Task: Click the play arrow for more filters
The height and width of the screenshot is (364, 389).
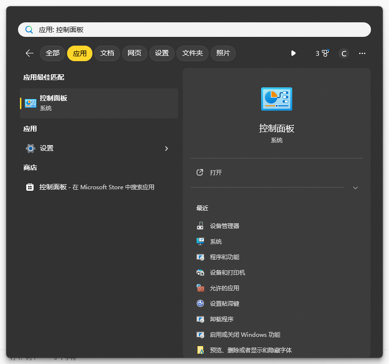Action: tap(293, 53)
